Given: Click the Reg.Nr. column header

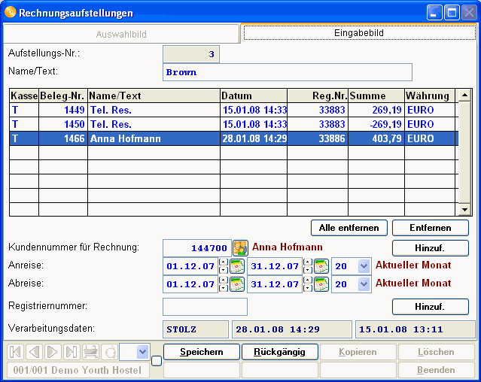Looking at the screenshot, I should pyautogui.click(x=318, y=95).
